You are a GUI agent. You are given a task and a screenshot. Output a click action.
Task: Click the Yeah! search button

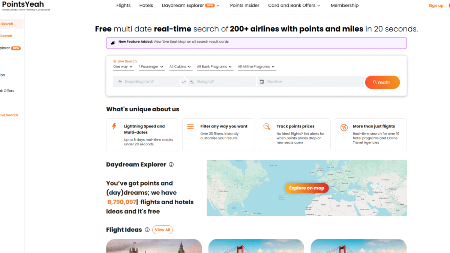pos(382,82)
